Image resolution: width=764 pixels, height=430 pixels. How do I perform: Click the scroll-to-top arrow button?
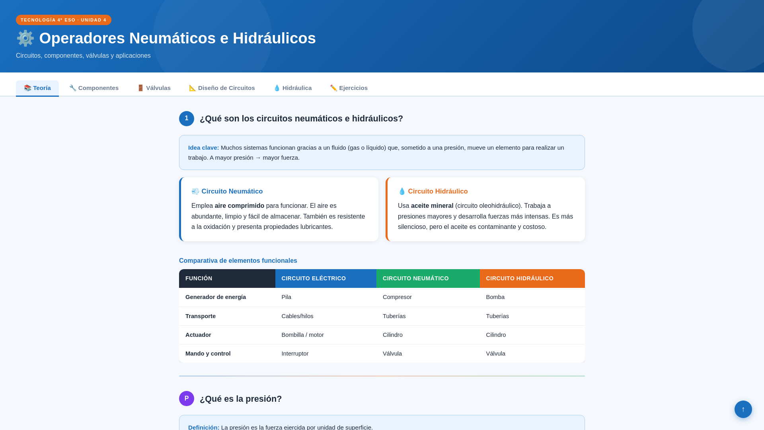(743, 409)
